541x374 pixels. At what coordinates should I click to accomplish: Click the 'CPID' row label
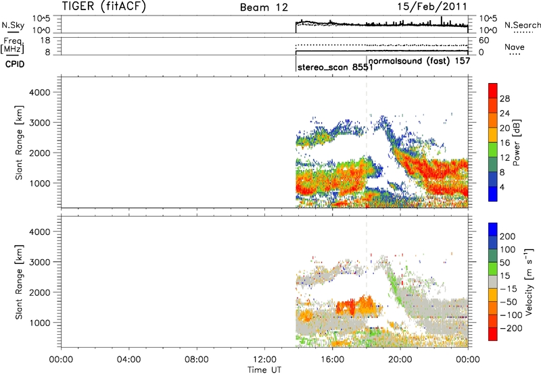15,64
